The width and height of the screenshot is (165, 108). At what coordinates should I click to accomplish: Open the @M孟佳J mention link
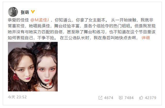40,20
